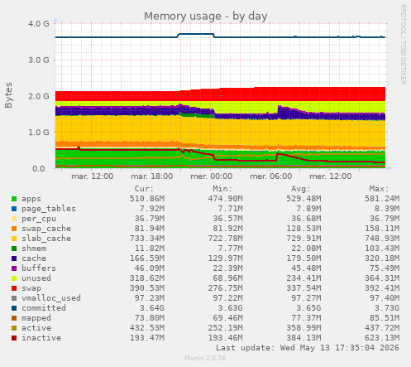411x367 pixels.
Task: Click the '2.0 G' y-axis label
Action: coord(39,96)
